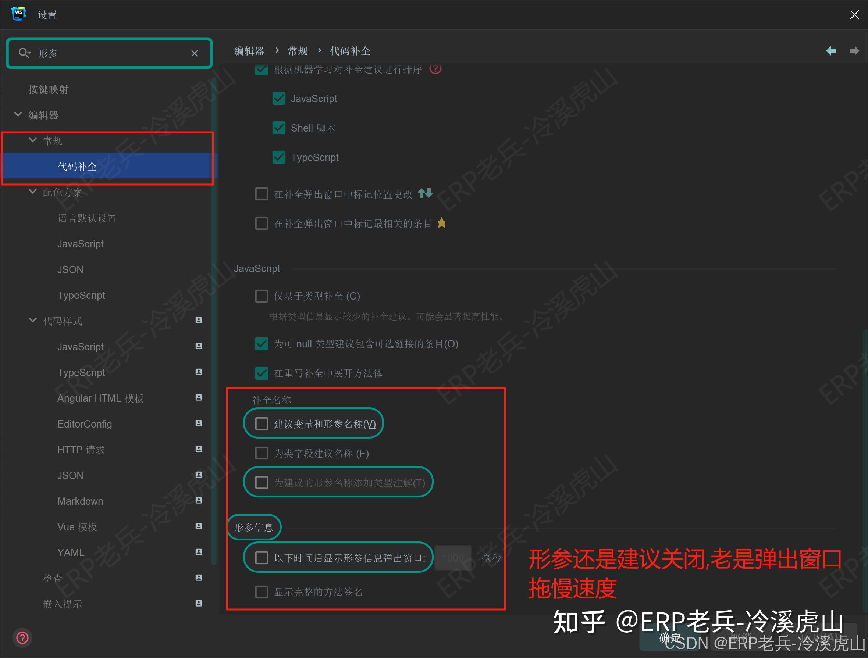This screenshot has width=868, height=658.
Task: Uncheck the Shell 脚本 checkbox
Action: [x=279, y=128]
